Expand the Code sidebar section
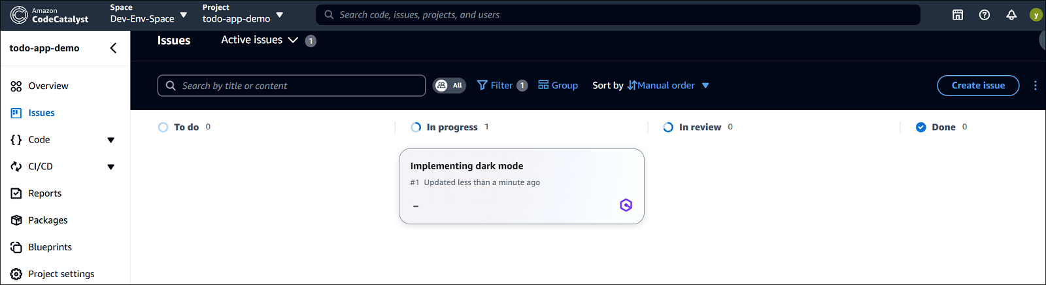 click(110, 140)
